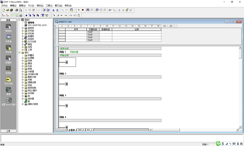The width and height of the screenshot is (244, 146).
Task: Compile the program with the first checkmark icon
Action: tap(44, 10)
